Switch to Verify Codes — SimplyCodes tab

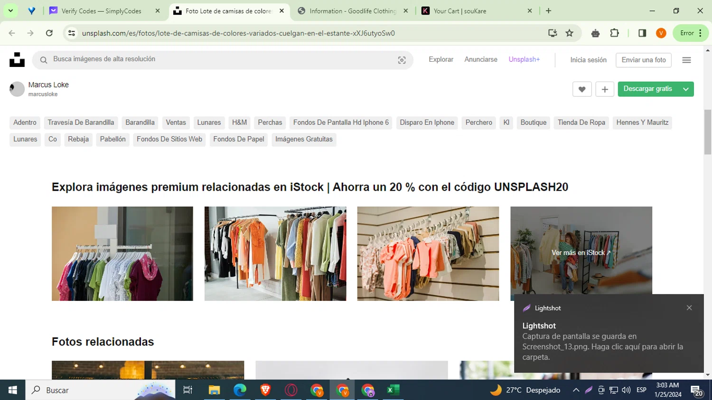pyautogui.click(x=105, y=10)
